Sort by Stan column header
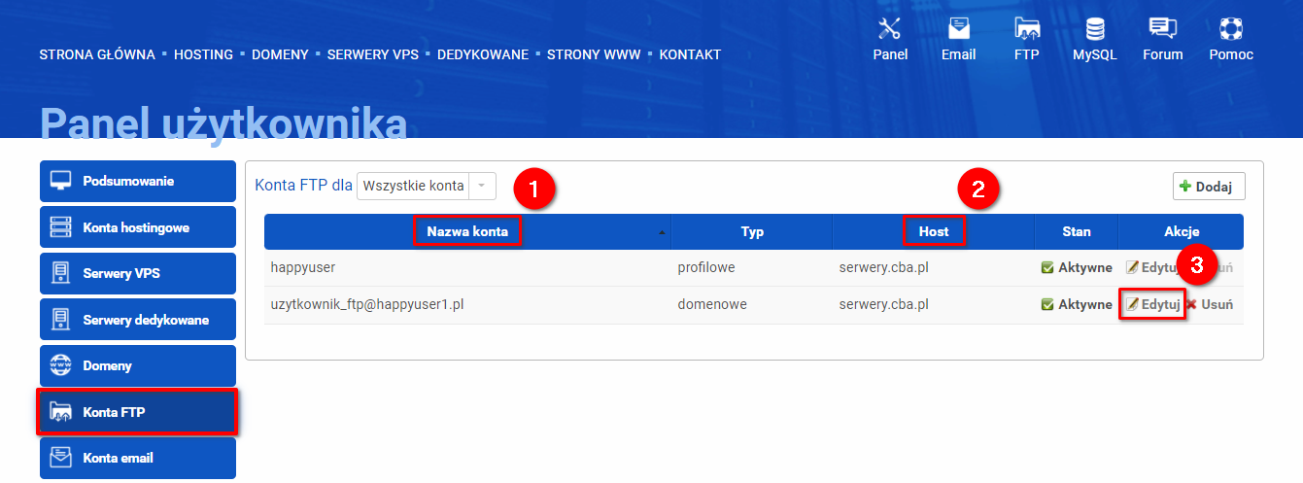 point(1077,231)
